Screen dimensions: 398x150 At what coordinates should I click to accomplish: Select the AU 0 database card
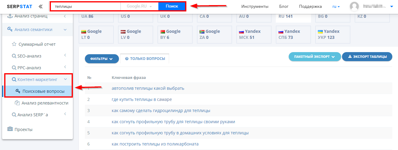click(254, 17)
